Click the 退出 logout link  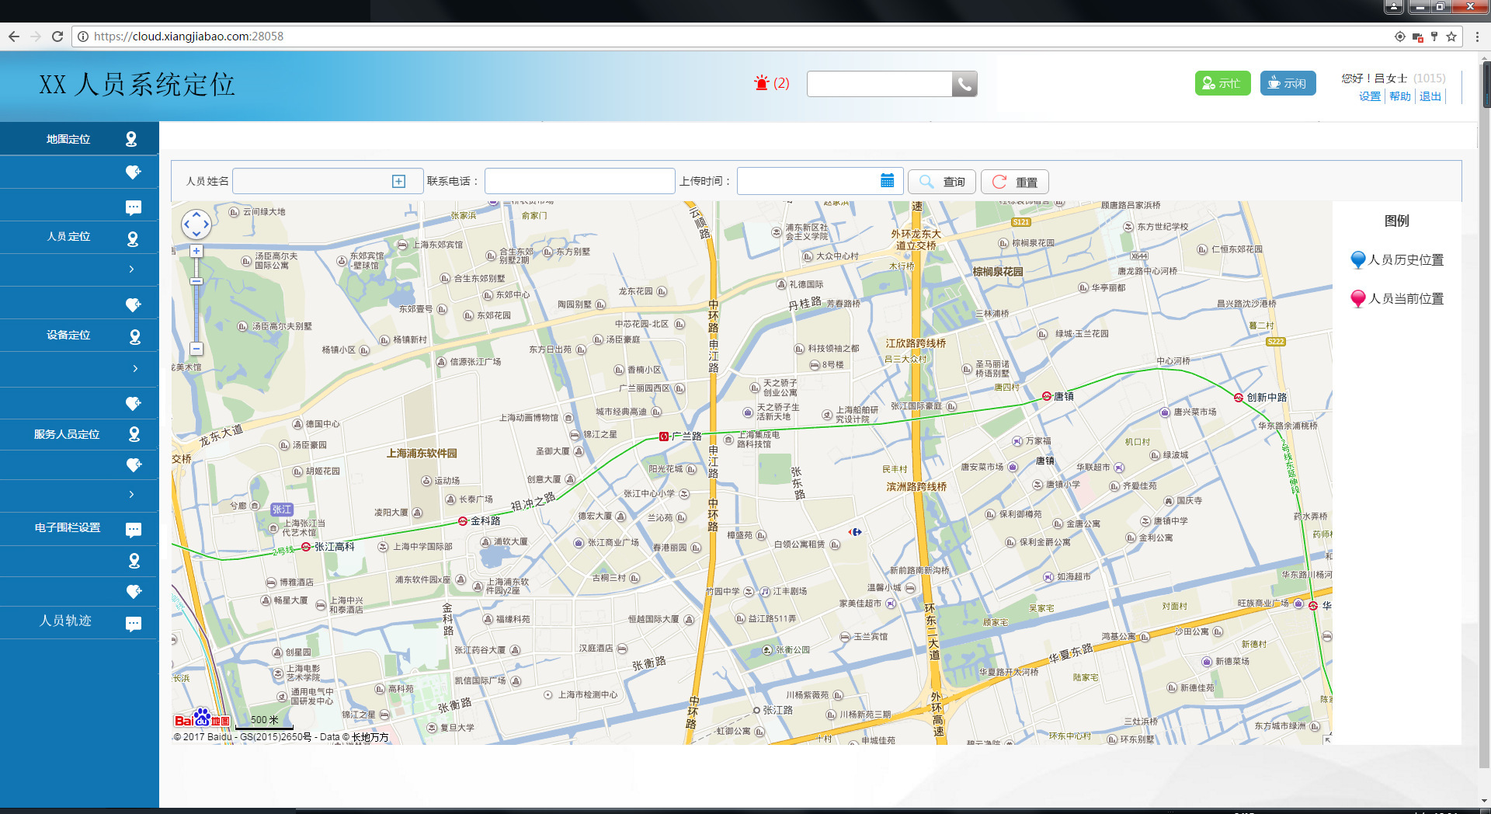point(1430,96)
